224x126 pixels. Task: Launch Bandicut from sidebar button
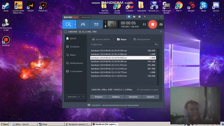coord(76,97)
